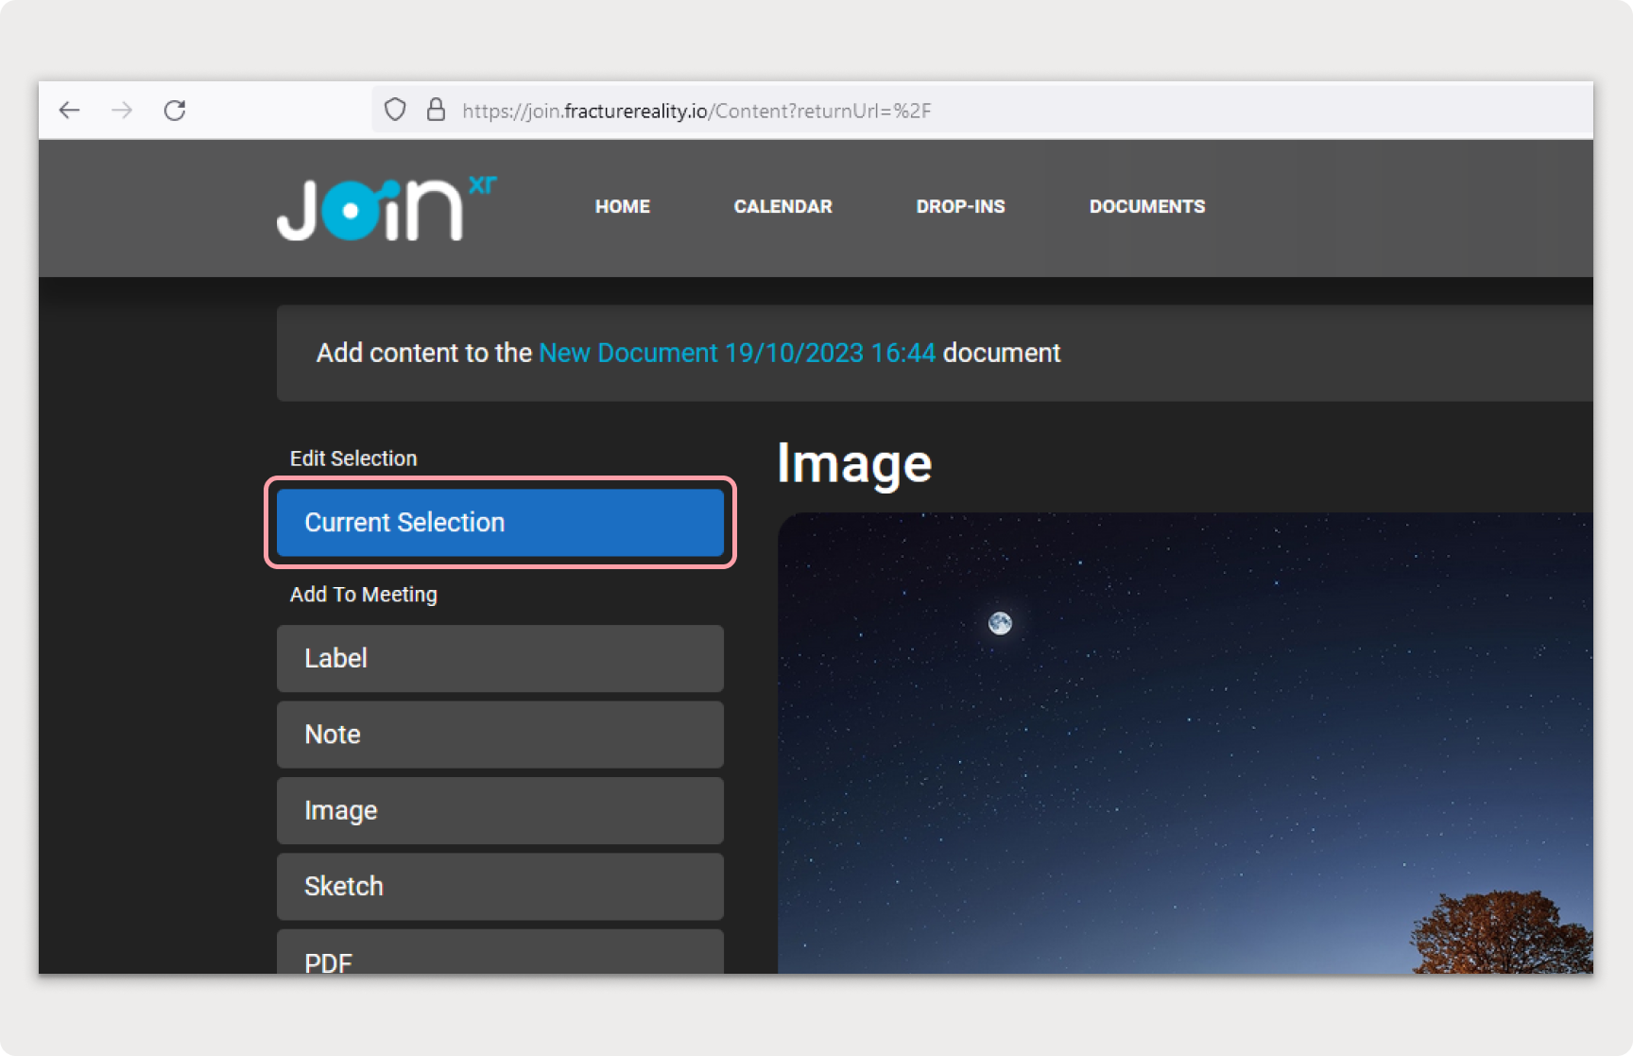Choose Image under Add To Meeting

point(500,810)
